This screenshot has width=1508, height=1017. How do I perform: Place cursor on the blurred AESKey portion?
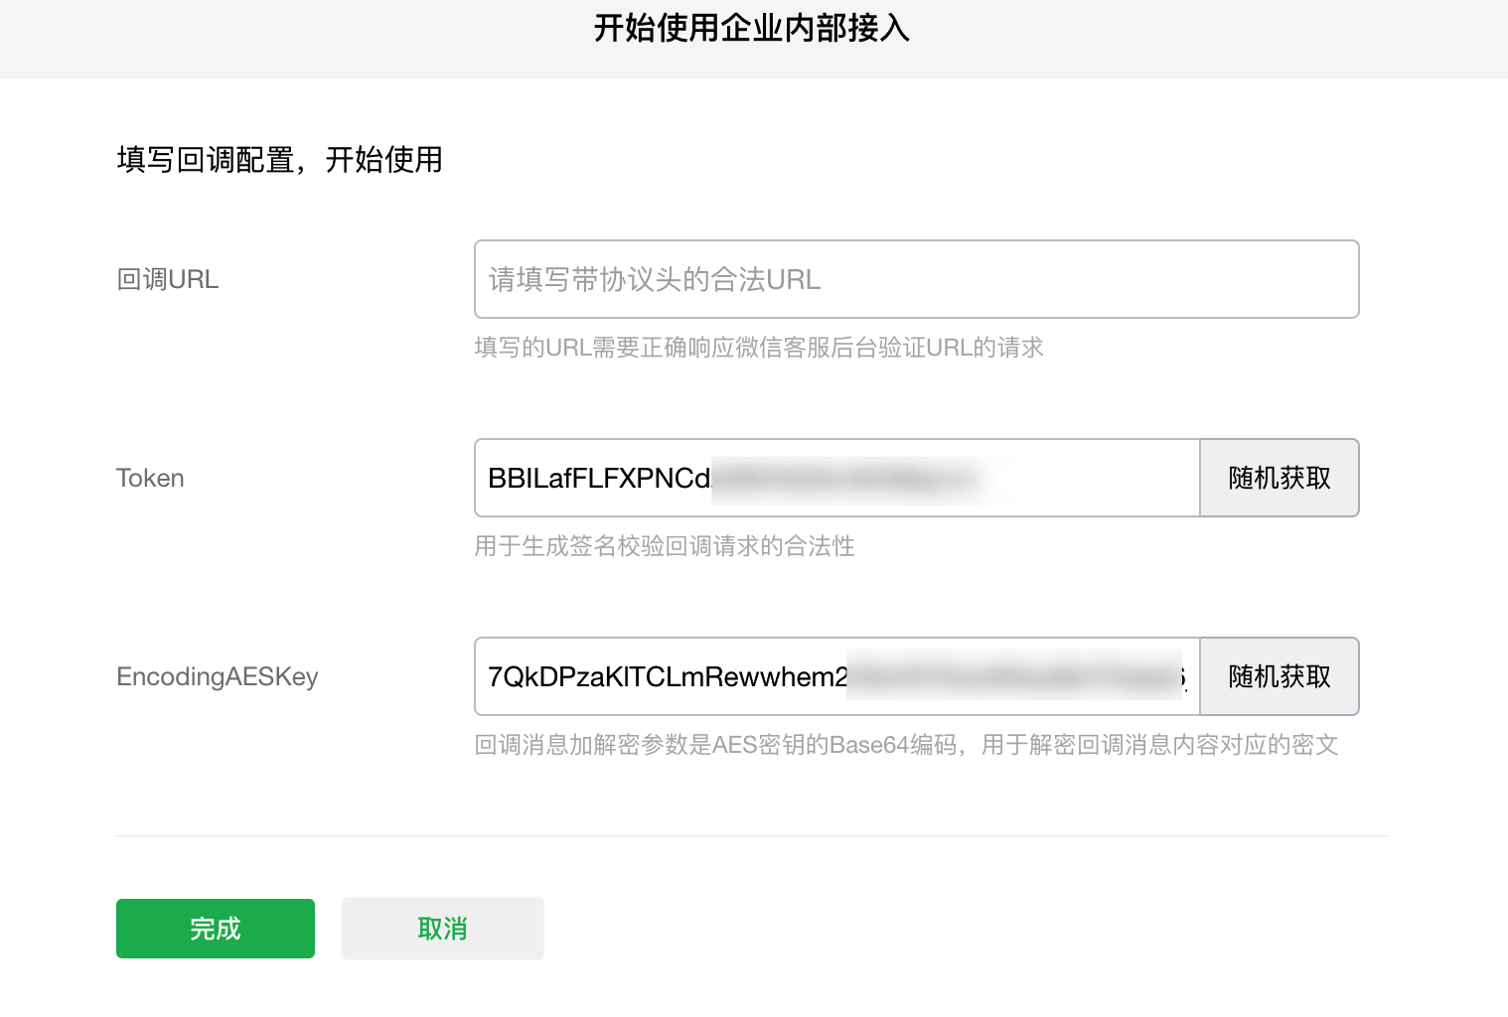coord(1015,676)
